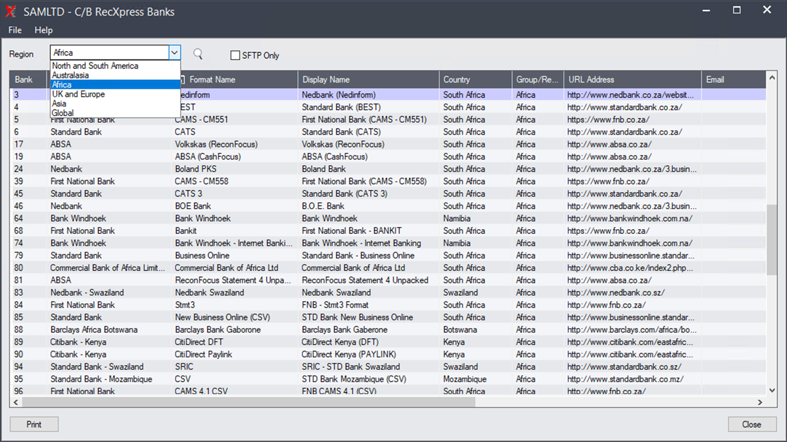Open the Help menu
Viewport: 787px width, 442px height.
(x=43, y=30)
